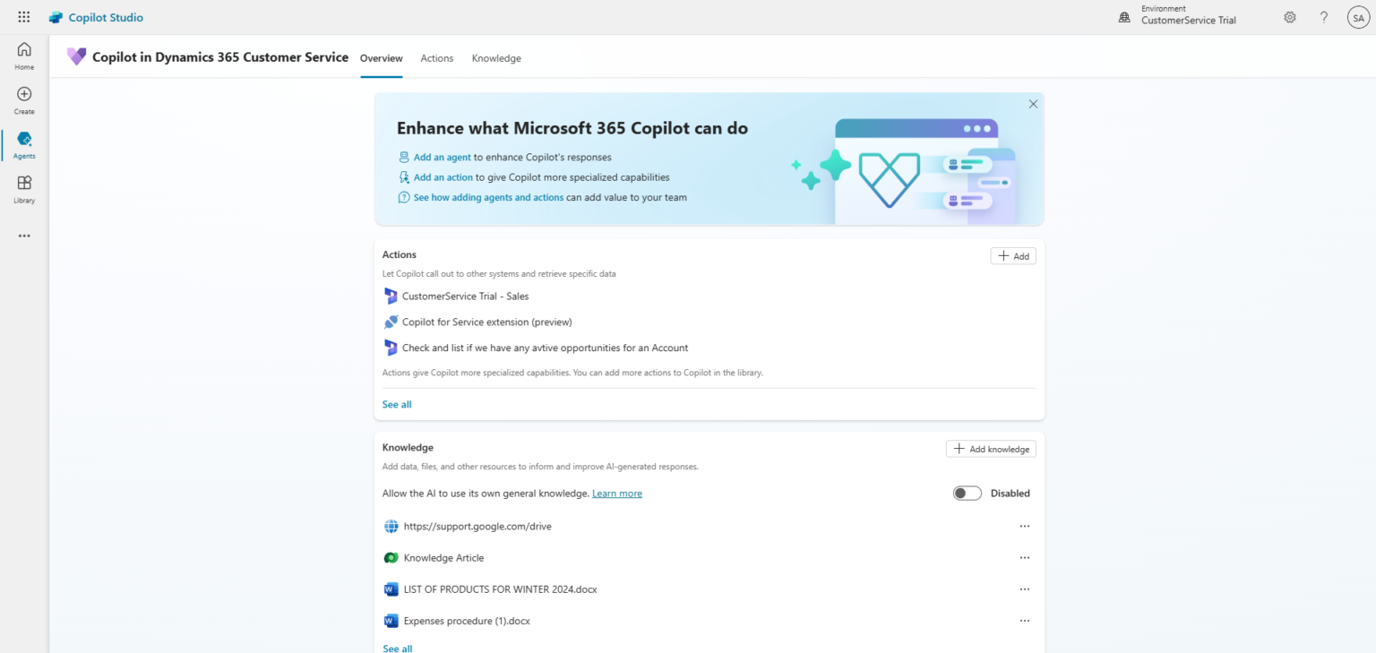Open the Create page from the sidebar
The width and height of the screenshot is (1376, 653).
tap(23, 99)
